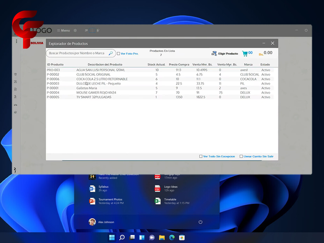Click the settings gear in the top toolbar
Image resolution: width=324 pixels, height=243 pixels.
[75, 30]
